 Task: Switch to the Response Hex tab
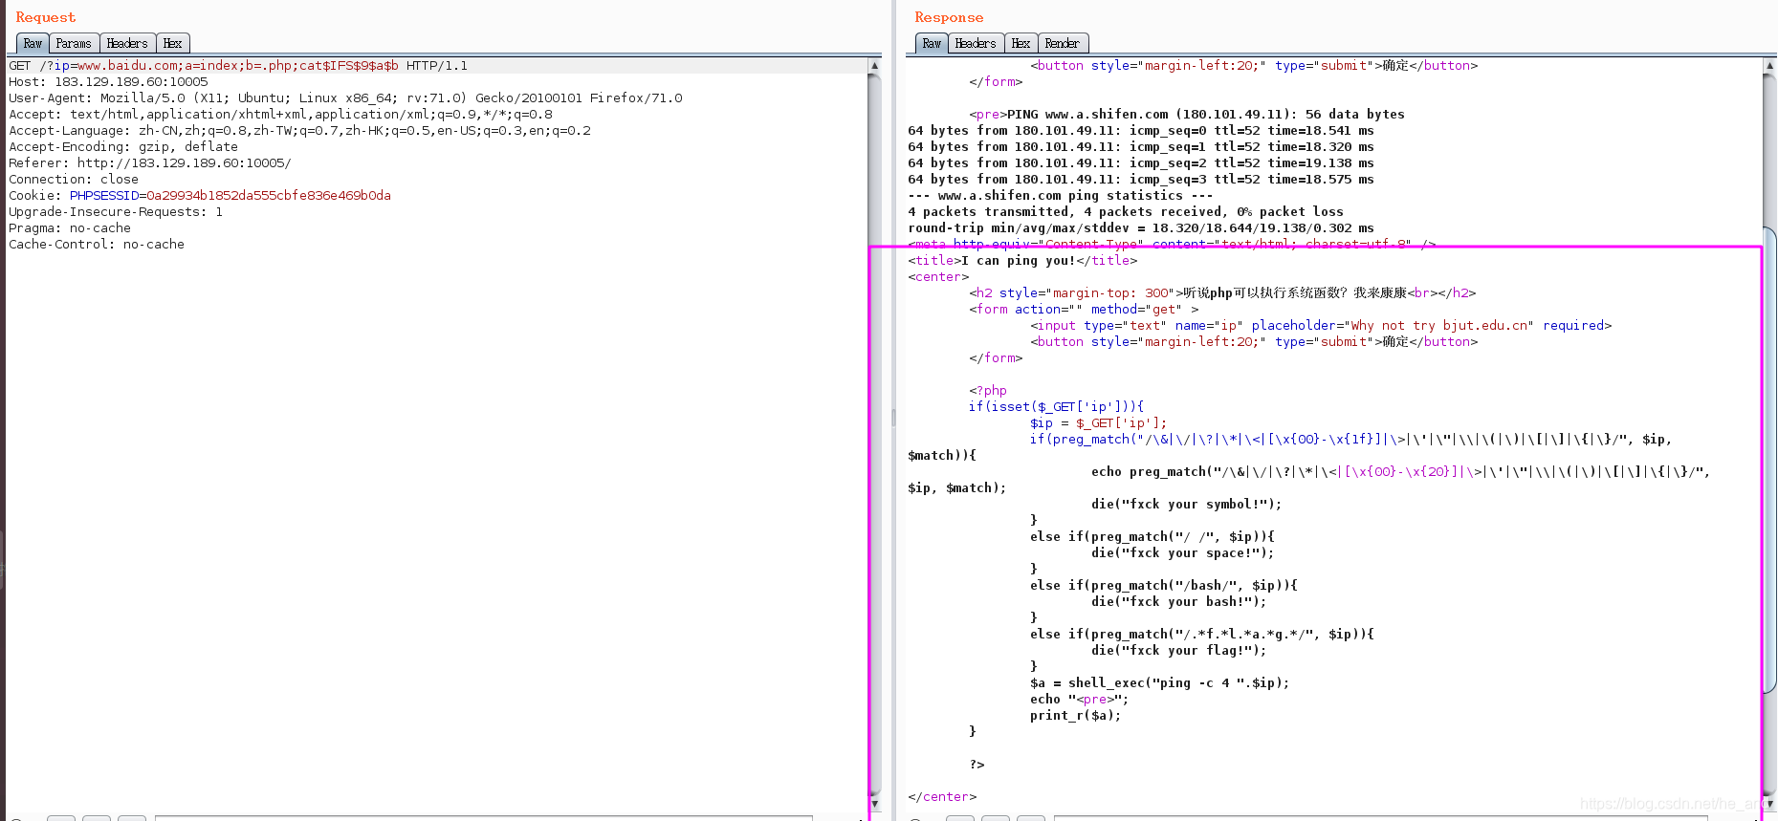point(1021,43)
